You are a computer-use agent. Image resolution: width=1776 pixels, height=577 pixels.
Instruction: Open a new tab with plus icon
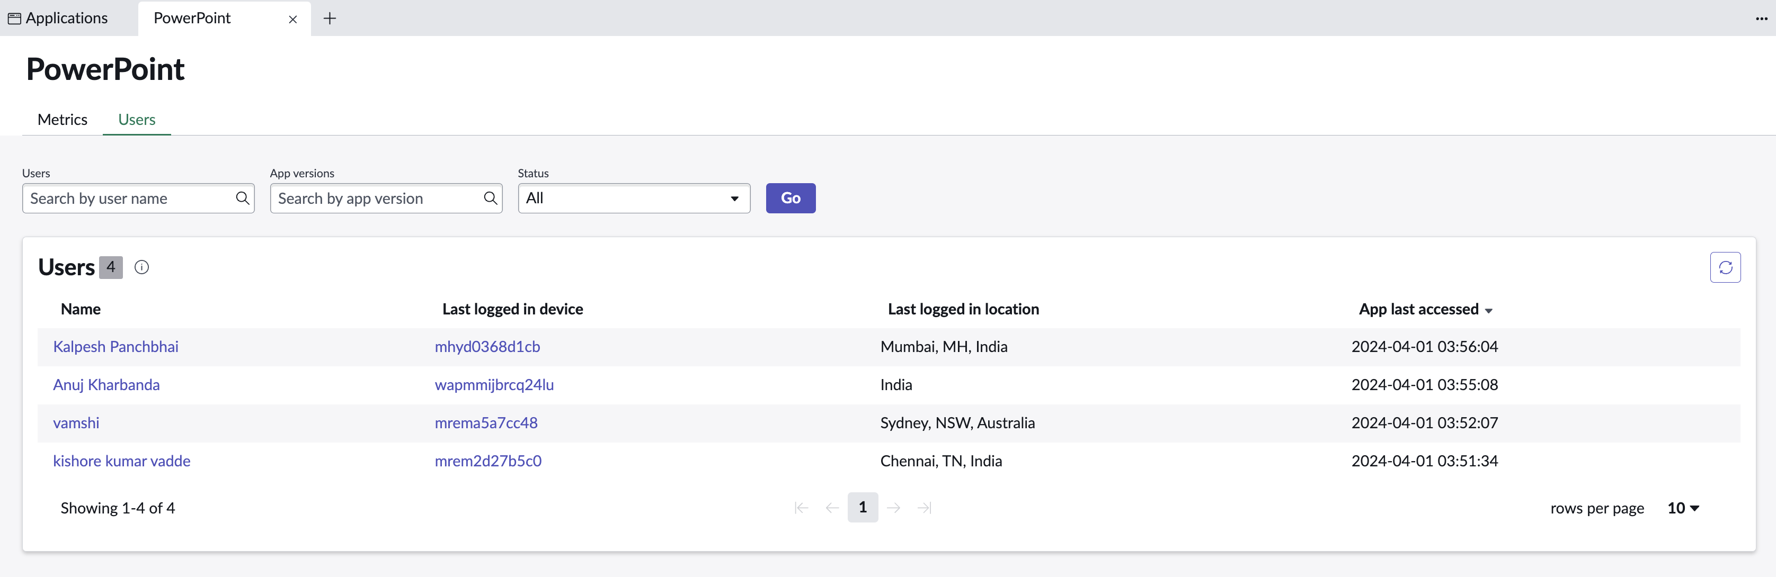(x=330, y=19)
